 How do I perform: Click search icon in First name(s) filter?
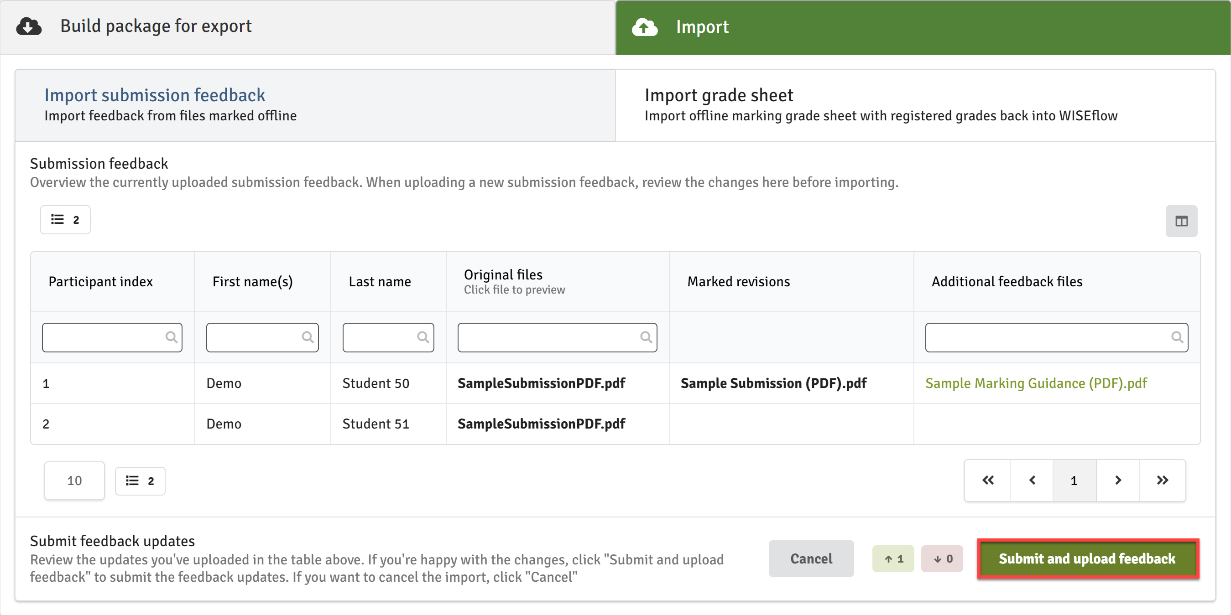pos(308,337)
